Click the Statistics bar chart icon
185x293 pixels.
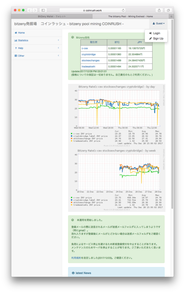[x=16, y=40]
